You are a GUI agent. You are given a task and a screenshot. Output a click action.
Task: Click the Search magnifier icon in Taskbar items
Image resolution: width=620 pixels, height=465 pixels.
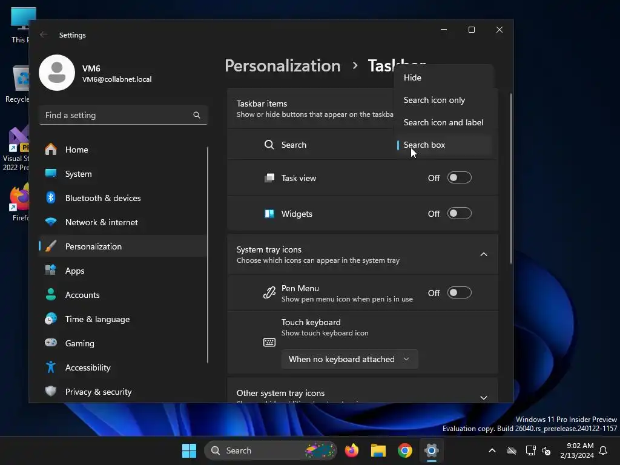point(269,145)
